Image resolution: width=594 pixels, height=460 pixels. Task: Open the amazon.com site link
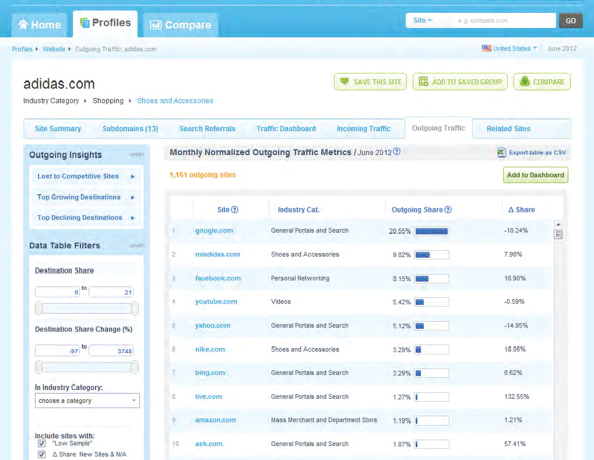215,420
